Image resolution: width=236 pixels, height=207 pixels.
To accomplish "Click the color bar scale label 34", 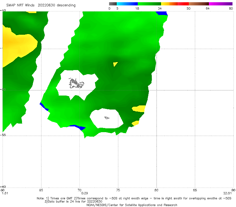I will [x=160, y=8].
